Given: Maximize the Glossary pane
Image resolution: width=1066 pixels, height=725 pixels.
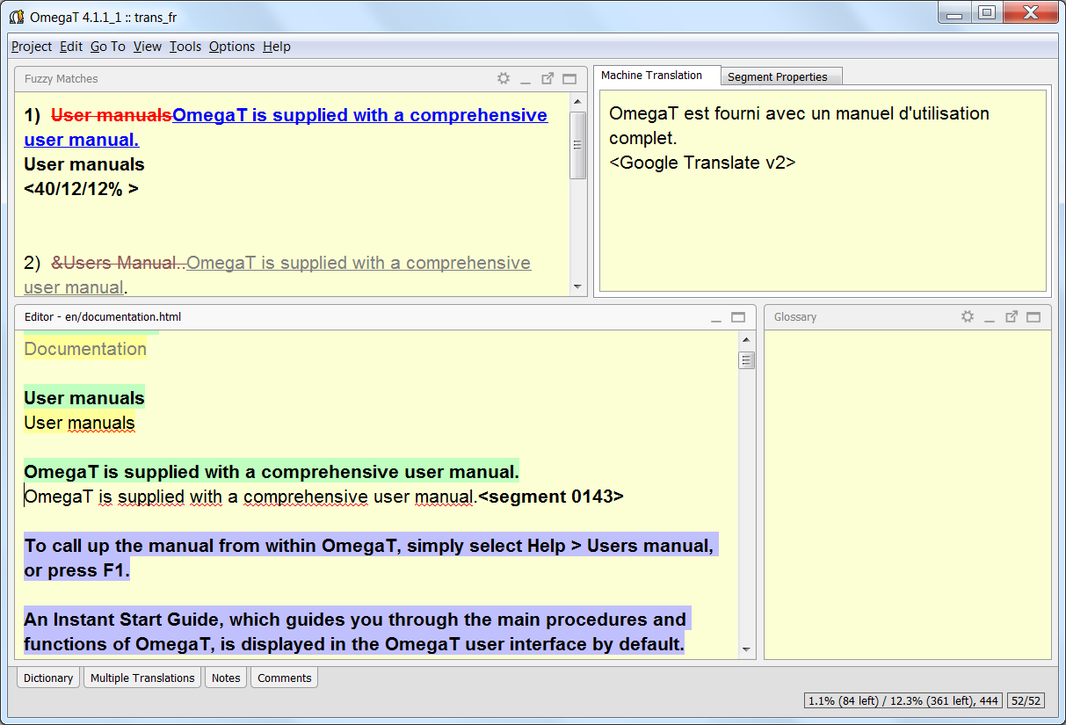Looking at the screenshot, I should (x=1033, y=316).
